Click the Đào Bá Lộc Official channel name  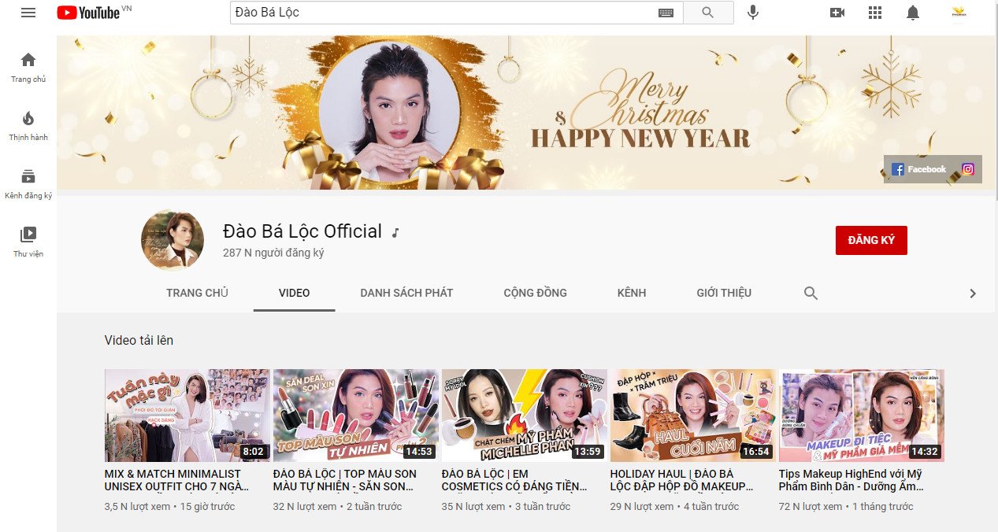point(302,231)
